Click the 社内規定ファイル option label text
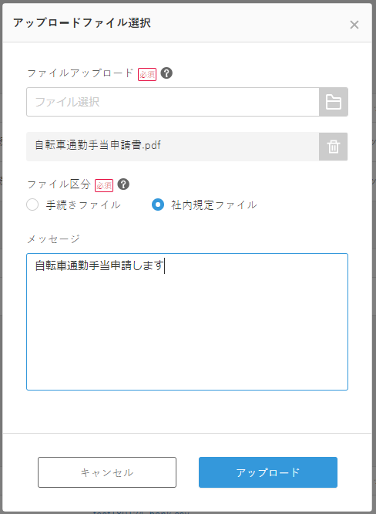376x514 pixels. pos(214,205)
